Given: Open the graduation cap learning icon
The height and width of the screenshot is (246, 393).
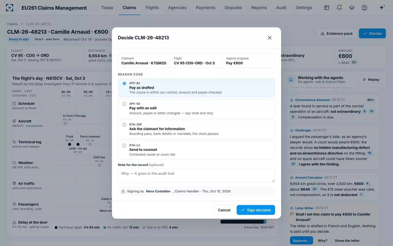Looking at the screenshot, I should 352,8.
